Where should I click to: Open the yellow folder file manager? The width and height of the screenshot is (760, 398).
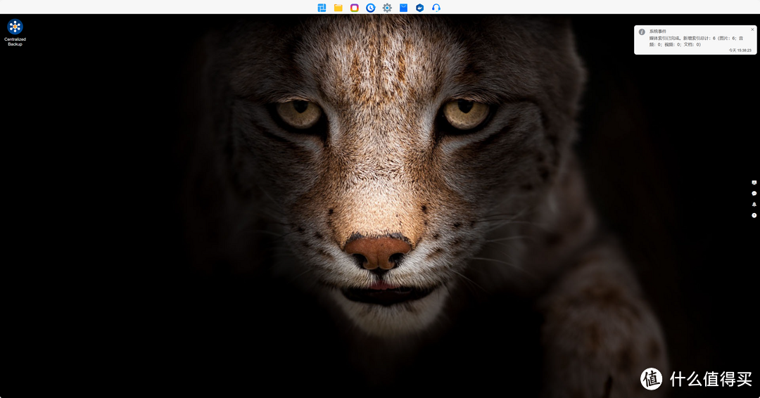point(338,8)
